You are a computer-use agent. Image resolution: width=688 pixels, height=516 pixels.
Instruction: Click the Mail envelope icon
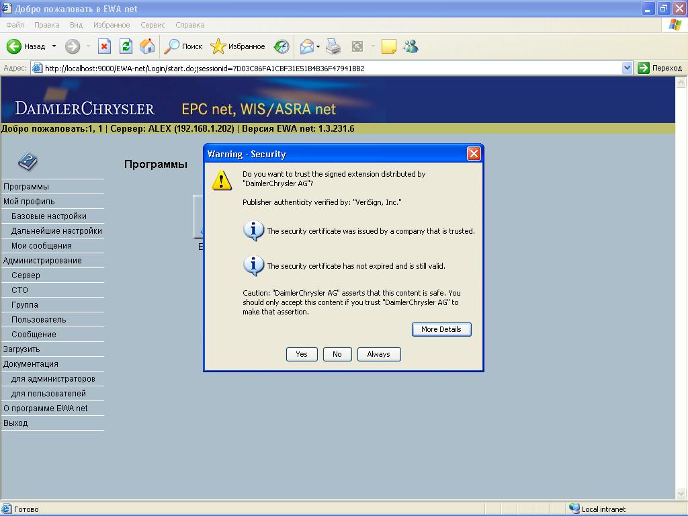click(306, 46)
